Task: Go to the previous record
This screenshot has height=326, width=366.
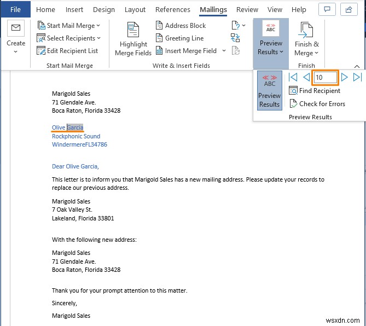Action: point(306,77)
